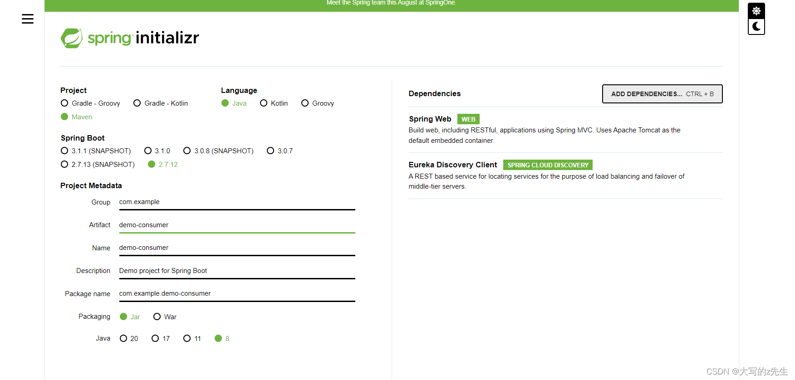Viewport: 795px width, 380px height.
Task: Select Gradle - Kotlin project type
Action: click(x=161, y=103)
